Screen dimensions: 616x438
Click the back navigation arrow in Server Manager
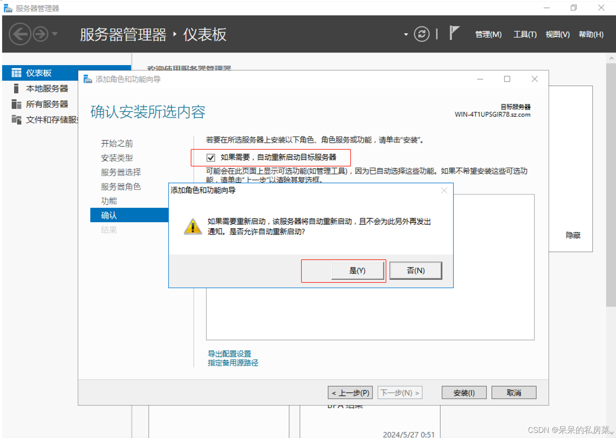[20, 34]
